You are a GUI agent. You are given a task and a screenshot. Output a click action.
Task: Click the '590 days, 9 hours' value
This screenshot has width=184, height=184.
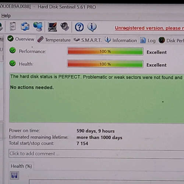pyautogui.click(x=96, y=131)
